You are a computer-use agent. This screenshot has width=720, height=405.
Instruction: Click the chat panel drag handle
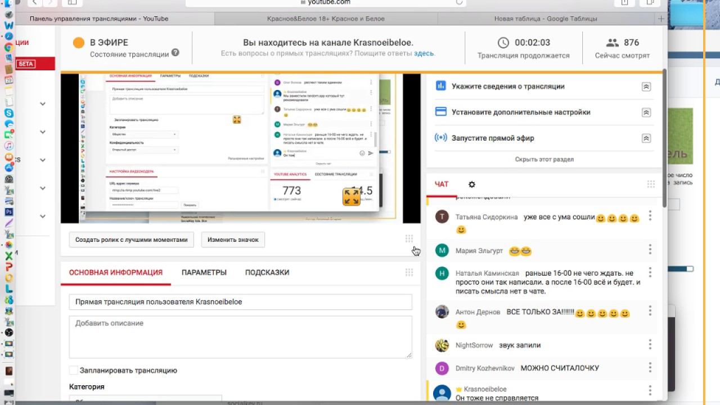tap(651, 184)
